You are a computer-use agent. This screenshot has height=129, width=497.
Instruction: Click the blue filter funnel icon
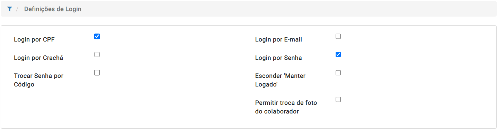pos(9,9)
